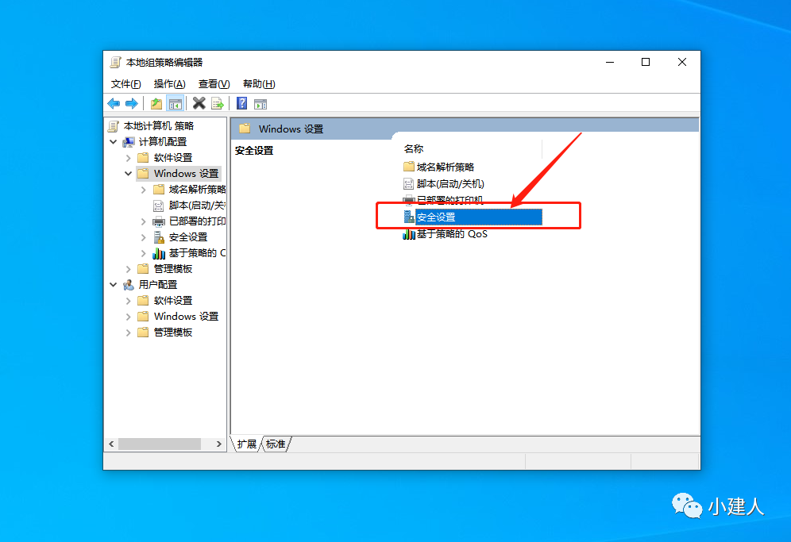The image size is (791, 542).
Task: Select 基于策略的 QoS text in the list
Action: 452,234
